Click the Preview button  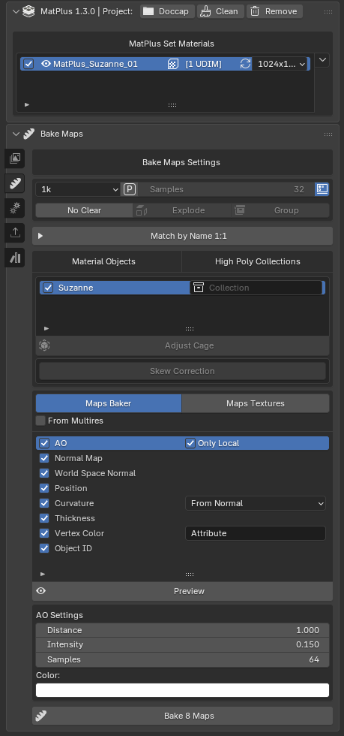(182, 591)
